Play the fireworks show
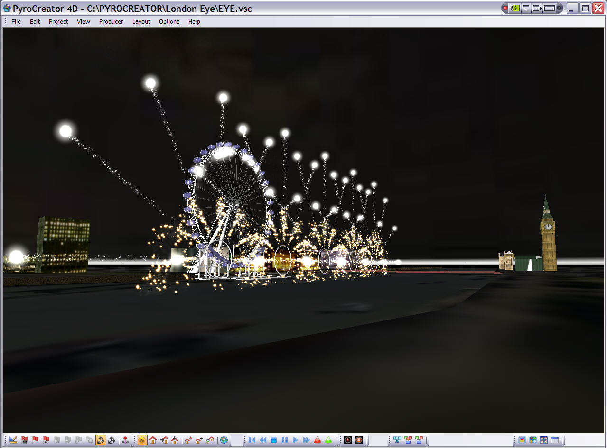607x448 pixels. click(x=296, y=440)
